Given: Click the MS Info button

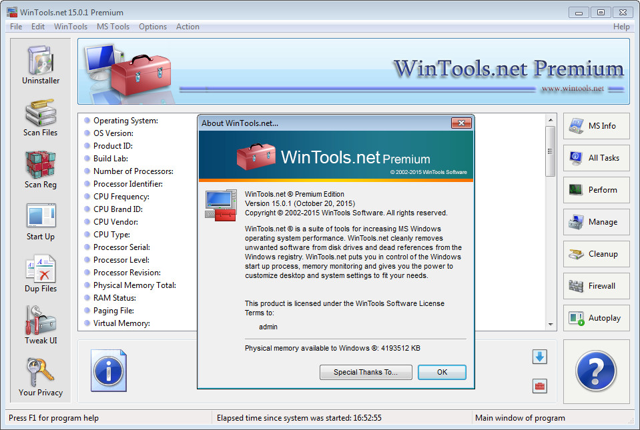Looking at the screenshot, I should [597, 126].
